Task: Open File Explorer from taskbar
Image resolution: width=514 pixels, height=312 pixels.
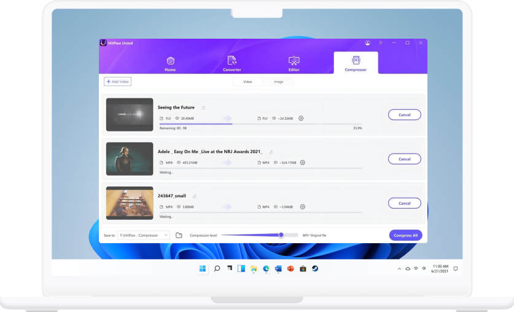Action: pyautogui.click(x=254, y=269)
